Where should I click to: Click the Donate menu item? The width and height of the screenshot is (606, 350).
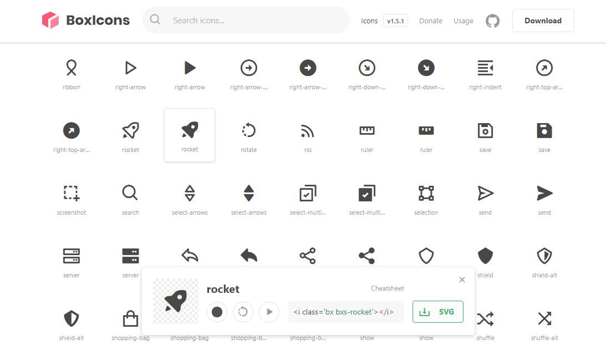[430, 21]
